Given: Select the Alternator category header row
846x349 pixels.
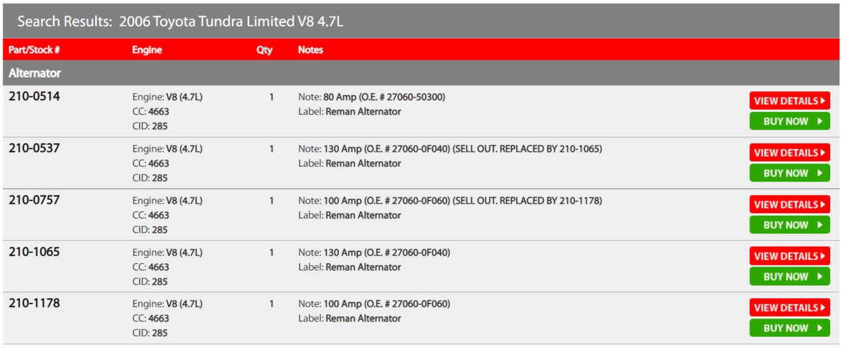Looking at the screenshot, I should click(x=422, y=73).
